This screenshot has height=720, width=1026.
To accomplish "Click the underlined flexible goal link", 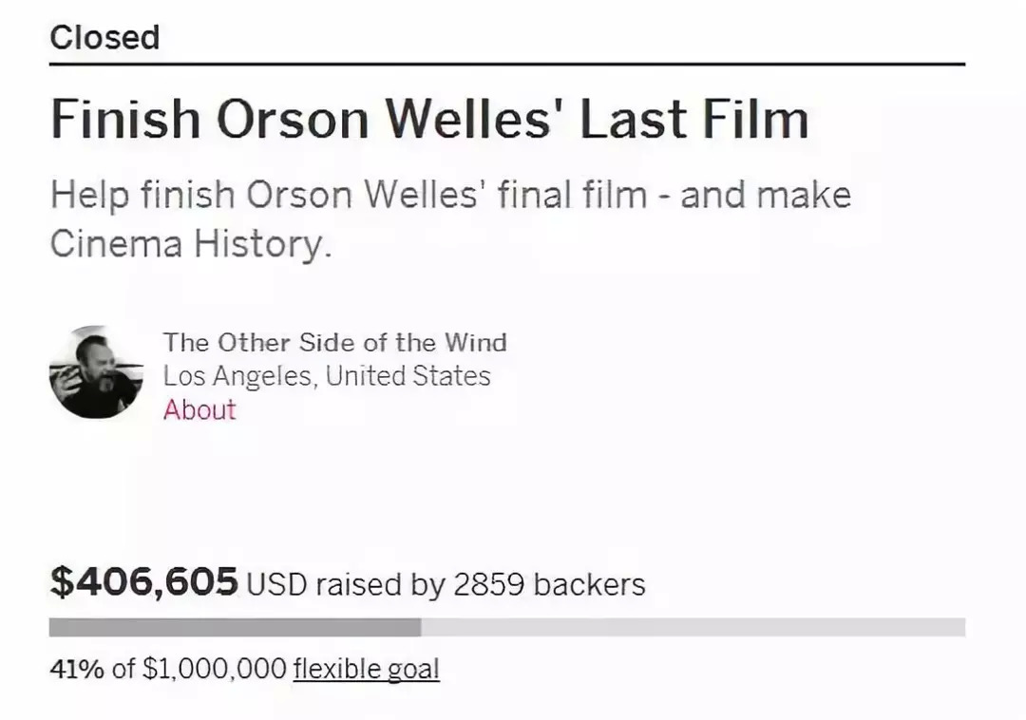I will [366, 669].
